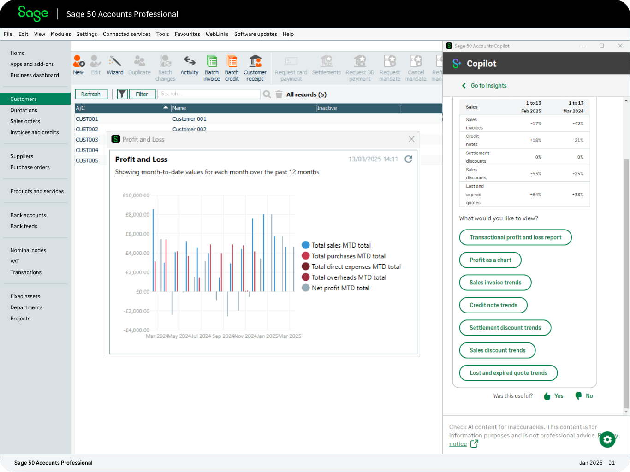This screenshot has height=472, width=630.
Task: Open the Batch credit tool
Action: (232, 65)
